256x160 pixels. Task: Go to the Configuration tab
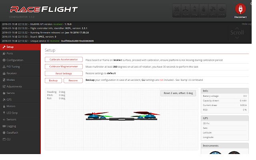pos(20,60)
